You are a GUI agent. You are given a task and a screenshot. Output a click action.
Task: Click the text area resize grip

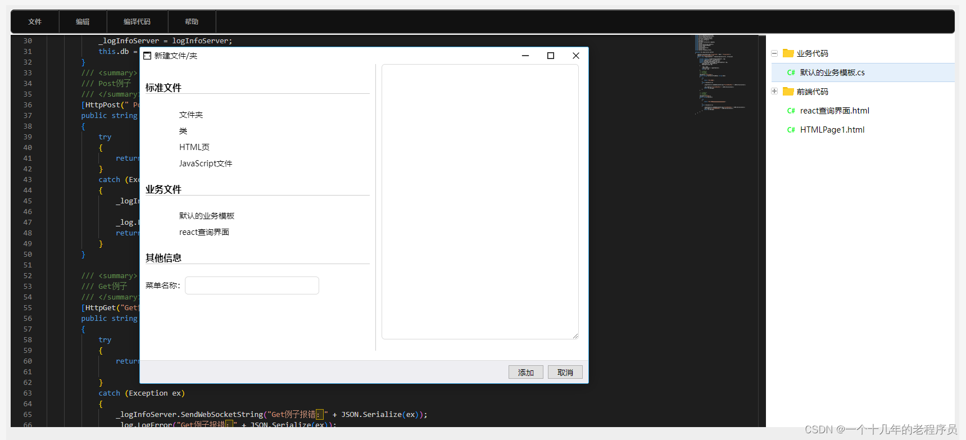click(x=575, y=336)
